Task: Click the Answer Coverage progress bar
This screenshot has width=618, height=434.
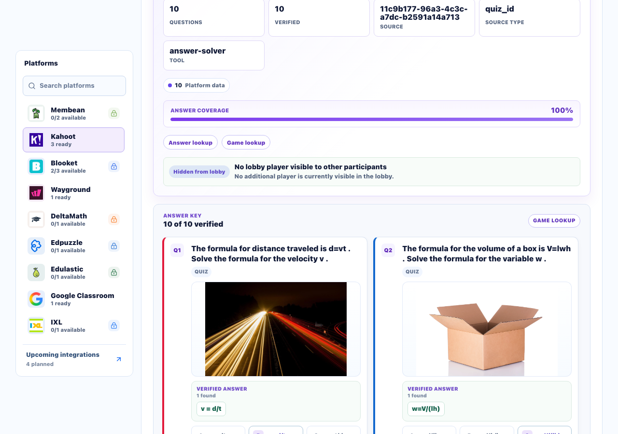Action: (372, 119)
